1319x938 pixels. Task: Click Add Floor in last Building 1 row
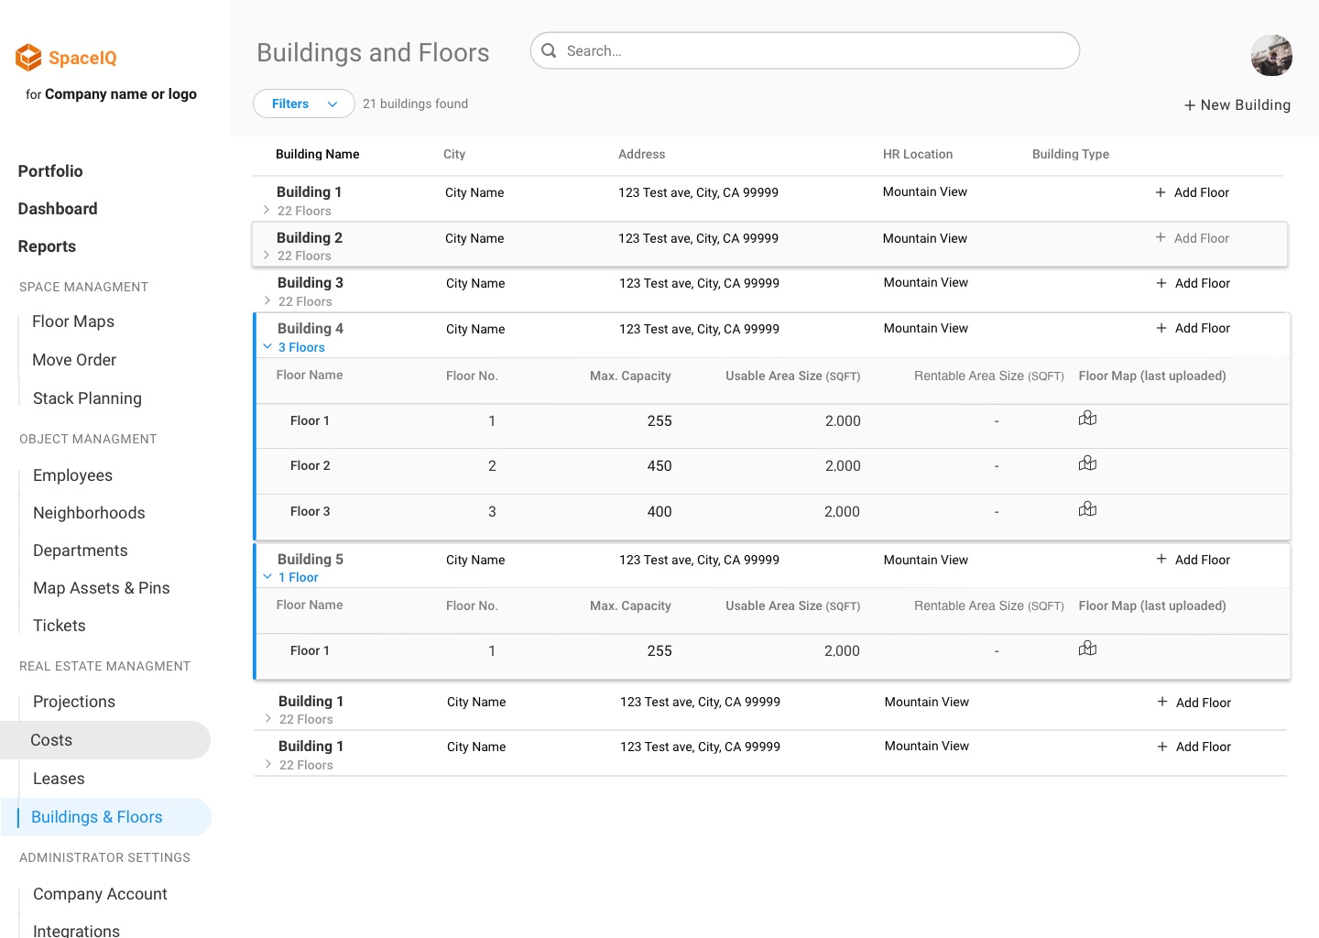click(1194, 747)
